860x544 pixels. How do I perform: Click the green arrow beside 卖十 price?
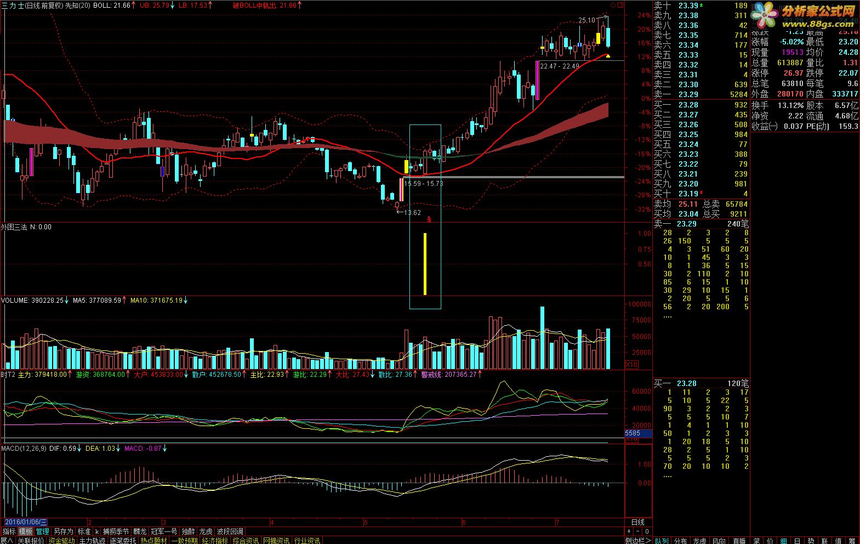(702, 5)
